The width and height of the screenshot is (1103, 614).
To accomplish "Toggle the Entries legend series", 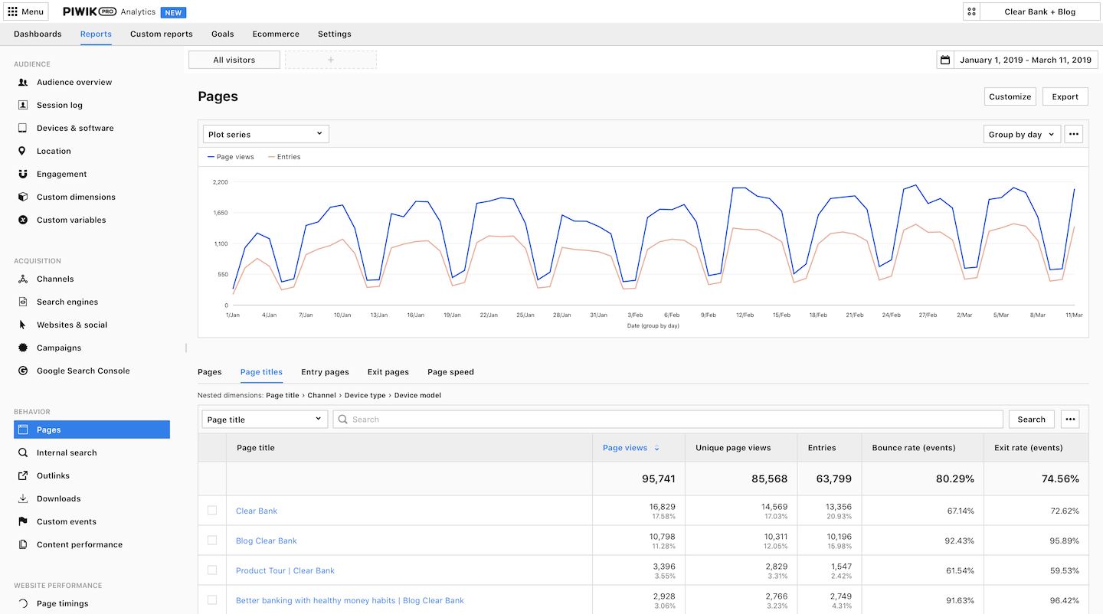I will click(x=284, y=157).
